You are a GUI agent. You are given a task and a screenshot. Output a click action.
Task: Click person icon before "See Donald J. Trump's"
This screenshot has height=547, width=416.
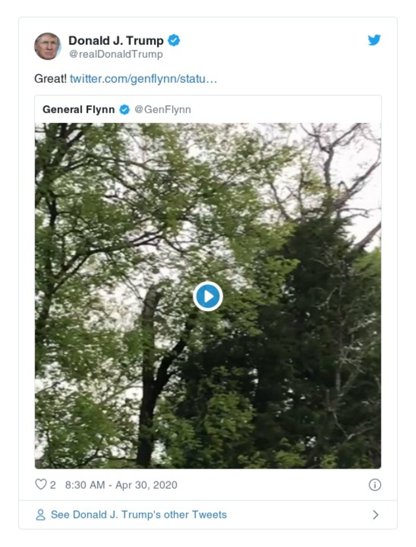[41, 515]
